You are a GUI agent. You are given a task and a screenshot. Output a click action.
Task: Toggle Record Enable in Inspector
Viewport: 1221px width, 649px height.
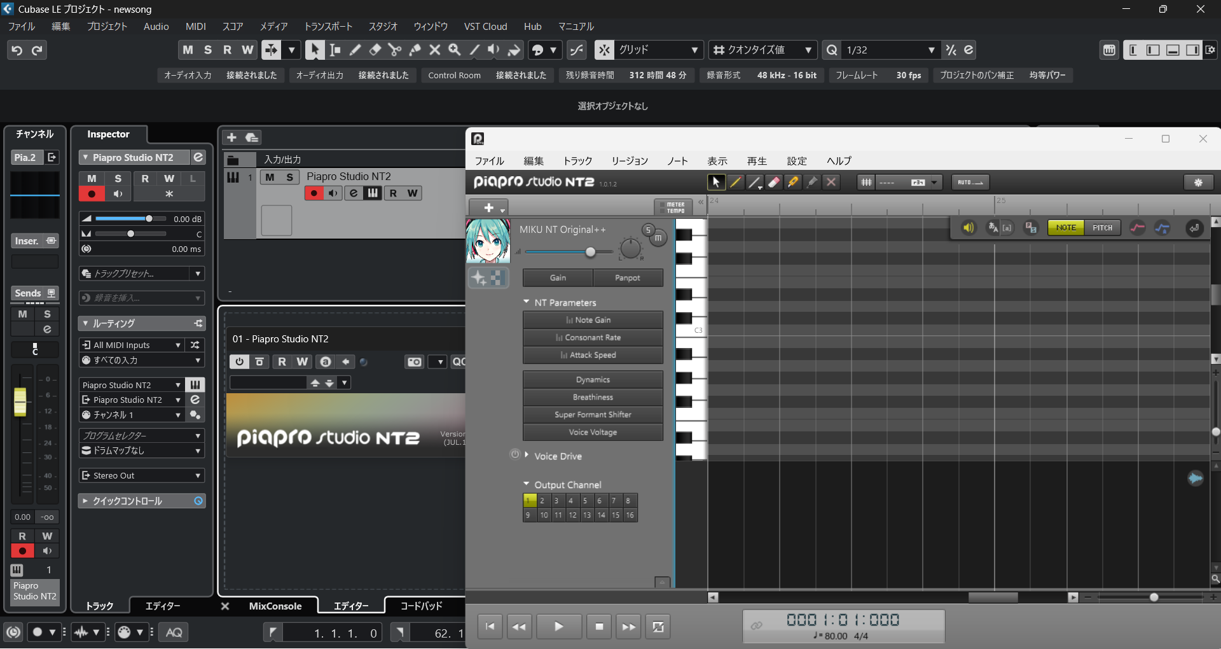point(92,194)
